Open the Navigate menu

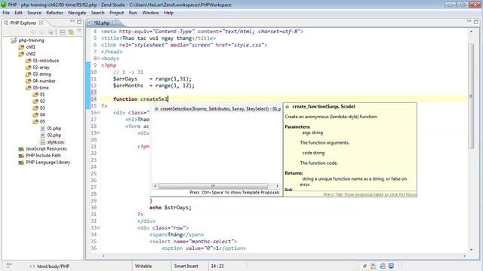pos(77,13)
